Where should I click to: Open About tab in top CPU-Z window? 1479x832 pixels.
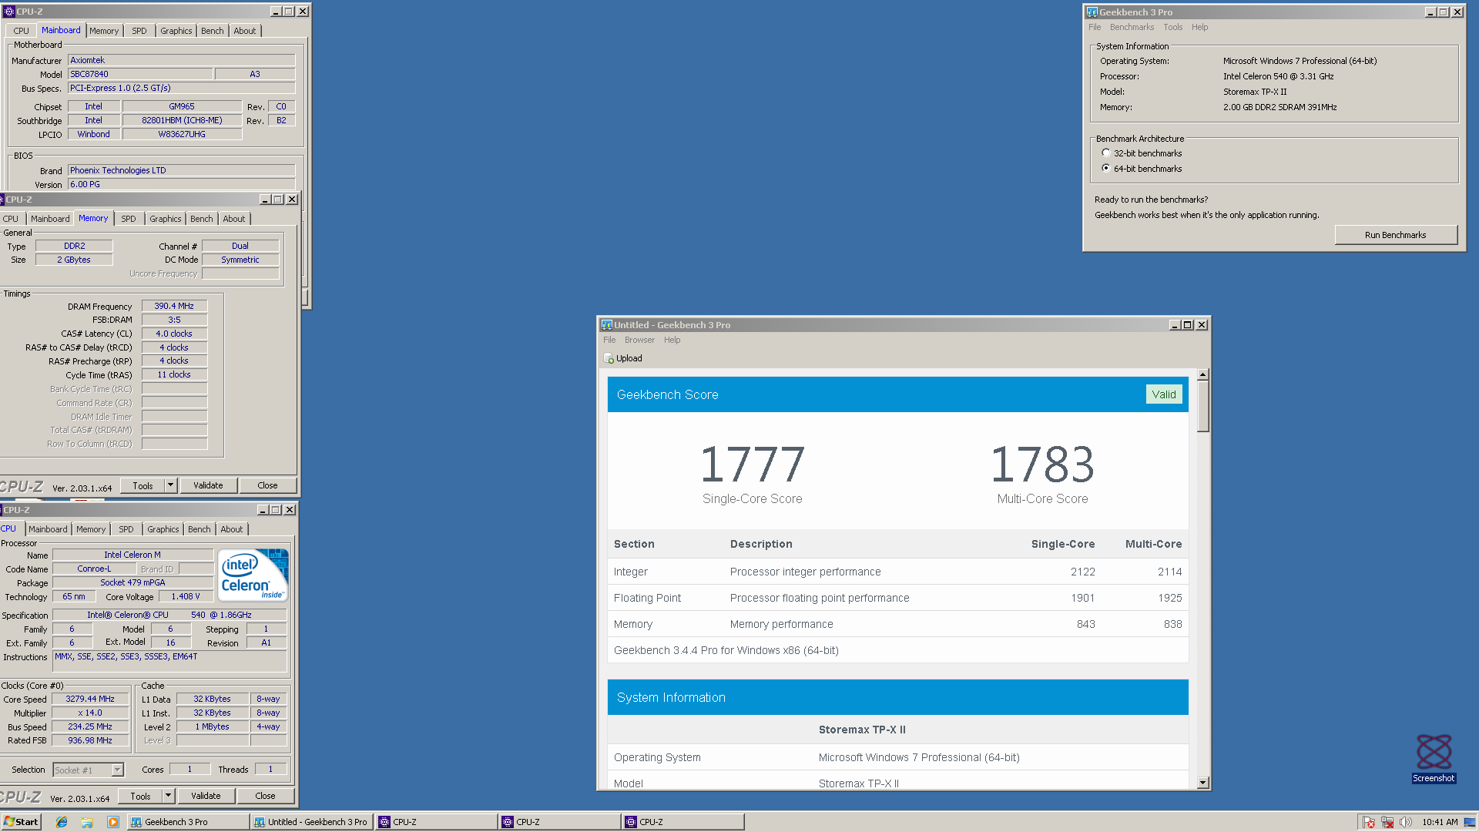245,31
